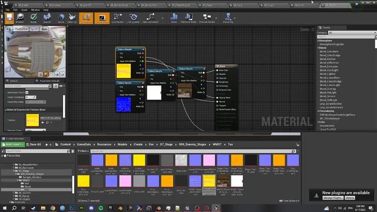The width and height of the screenshot is (377, 212).
Task: Toggle the Live Preview highlighted toolbar button
Action: (x=102, y=18)
